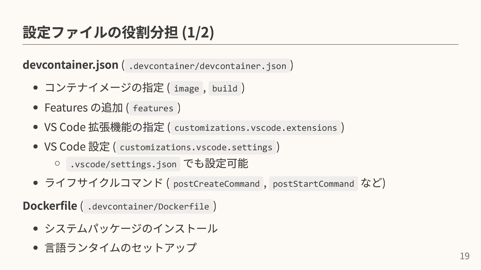Select the postStartCommand code label

point(313,184)
